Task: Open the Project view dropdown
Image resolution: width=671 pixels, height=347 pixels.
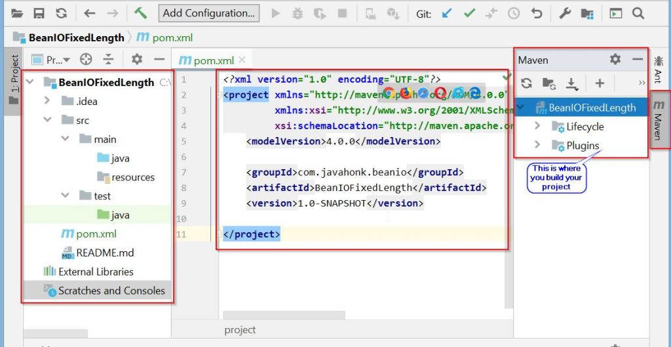Action: coord(51,60)
